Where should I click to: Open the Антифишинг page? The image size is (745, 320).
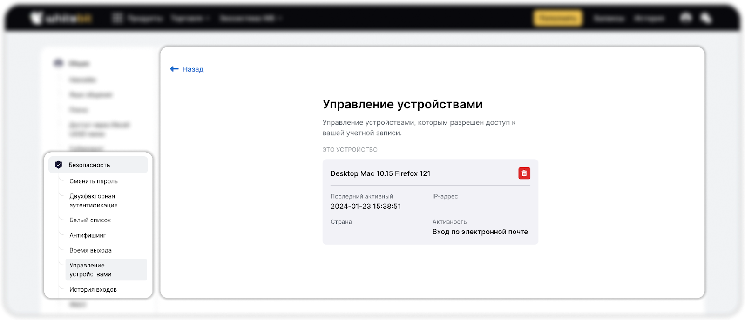click(x=88, y=235)
